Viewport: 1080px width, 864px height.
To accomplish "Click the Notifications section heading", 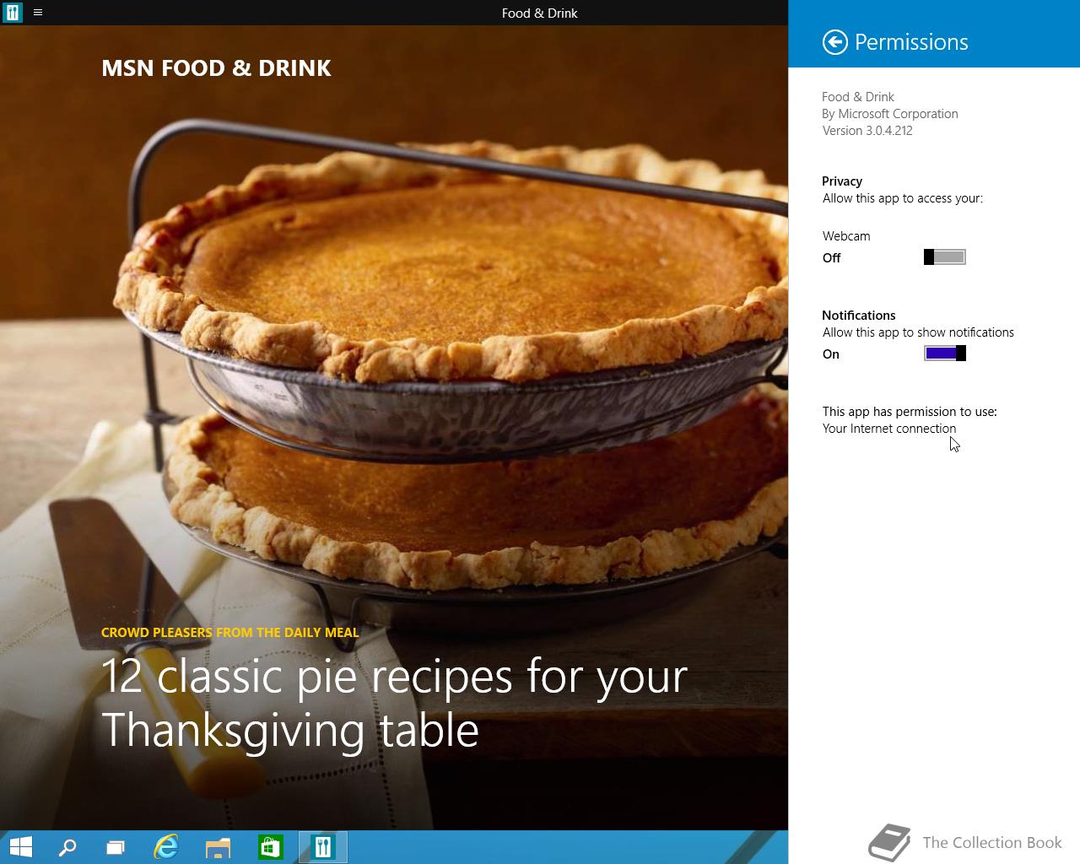I will tap(859, 316).
